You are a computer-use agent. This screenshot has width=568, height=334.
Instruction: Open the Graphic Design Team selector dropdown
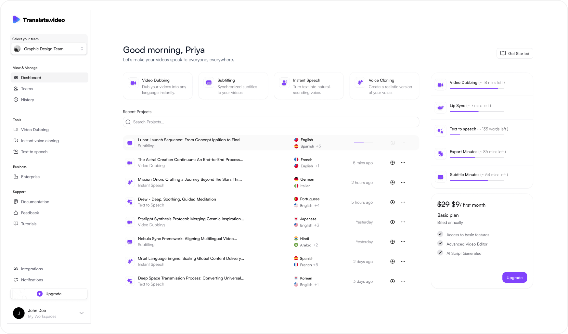(x=49, y=49)
